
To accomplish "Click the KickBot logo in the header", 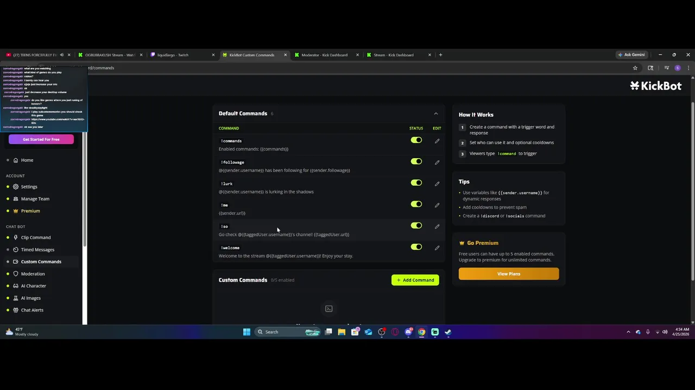I will click(x=655, y=86).
